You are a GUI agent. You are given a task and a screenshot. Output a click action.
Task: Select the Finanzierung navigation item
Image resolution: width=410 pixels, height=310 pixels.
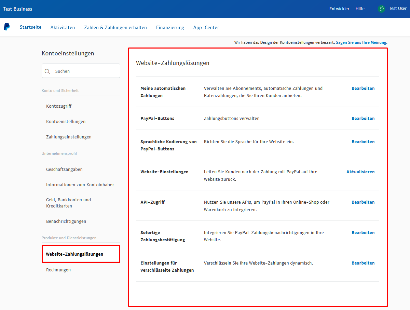(x=170, y=27)
